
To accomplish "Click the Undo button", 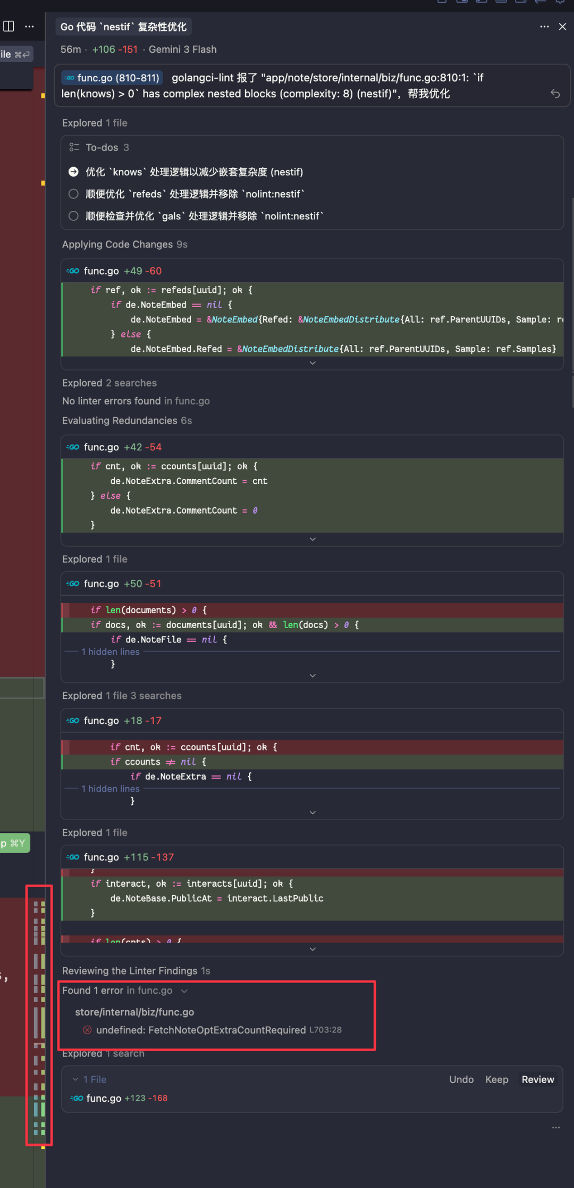I will [x=461, y=1079].
